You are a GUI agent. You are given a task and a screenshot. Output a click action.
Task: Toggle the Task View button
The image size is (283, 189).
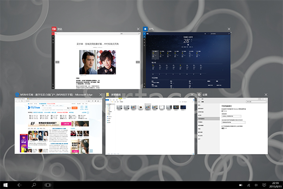48,185
